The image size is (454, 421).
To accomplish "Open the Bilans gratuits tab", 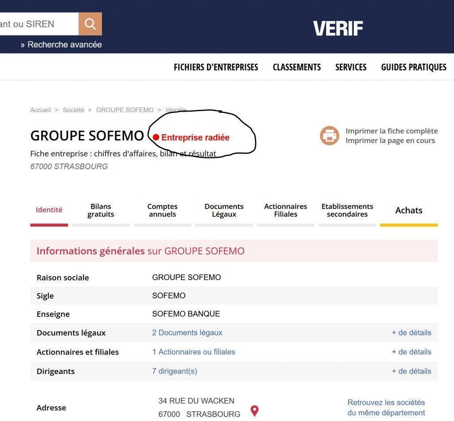I will coord(101,210).
